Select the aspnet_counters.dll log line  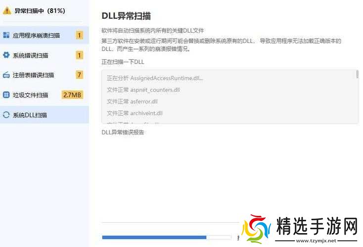143,90
